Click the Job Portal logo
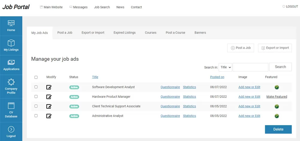300x141 pixels. [16, 7]
